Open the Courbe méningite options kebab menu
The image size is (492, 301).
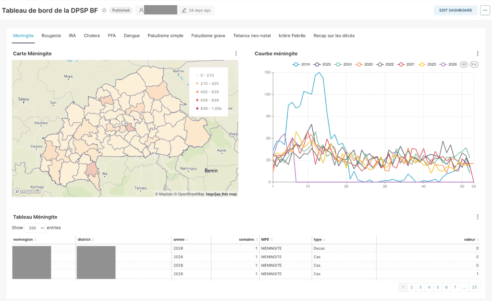pyautogui.click(x=478, y=53)
